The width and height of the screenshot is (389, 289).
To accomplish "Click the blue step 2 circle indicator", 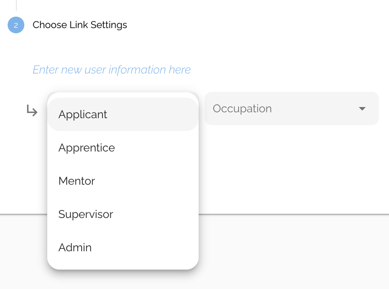I will (16, 25).
